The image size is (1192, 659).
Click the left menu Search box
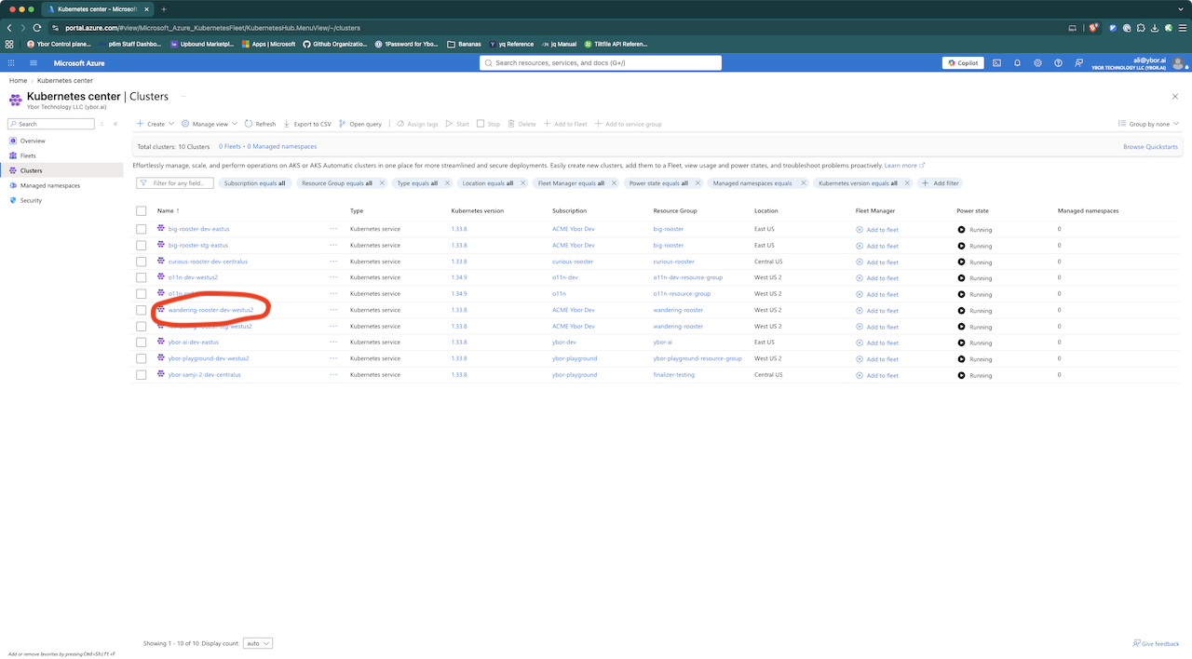(x=50, y=124)
